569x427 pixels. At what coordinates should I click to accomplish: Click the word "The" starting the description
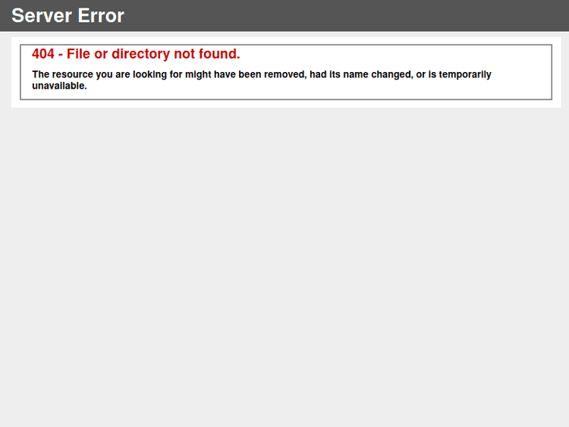pyautogui.click(x=41, y=74)
